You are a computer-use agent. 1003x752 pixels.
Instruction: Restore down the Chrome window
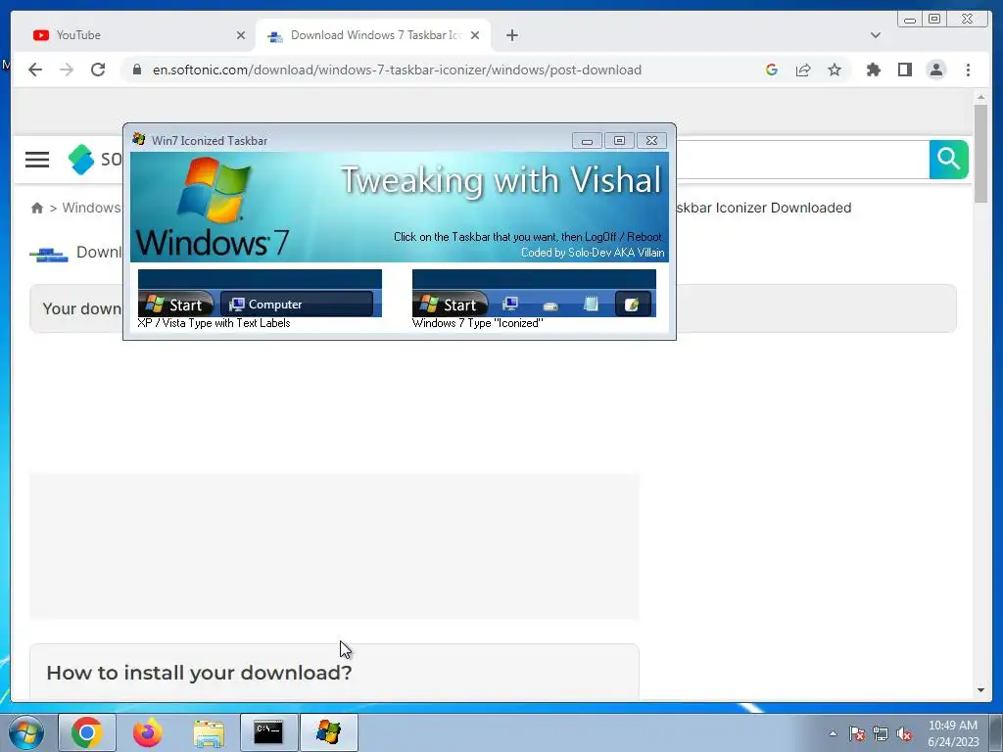(933, 20)
